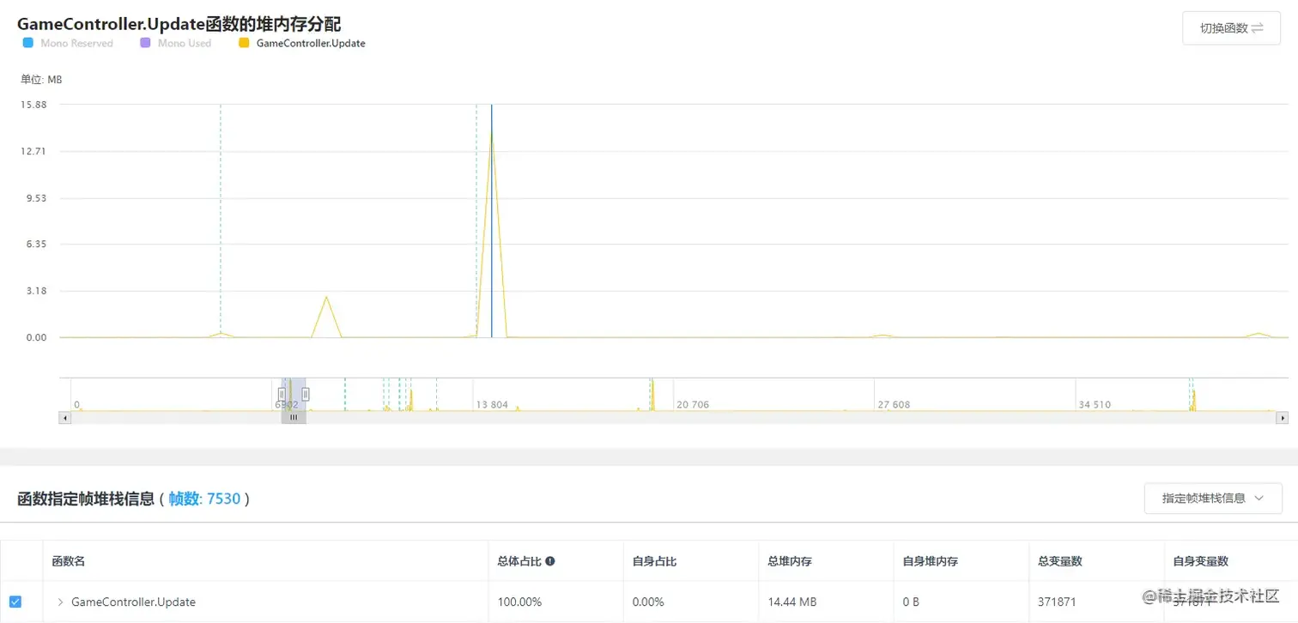
Task: Click the info icon beside 总体占比
Action: pyautogui.click(x=550, y=561)
